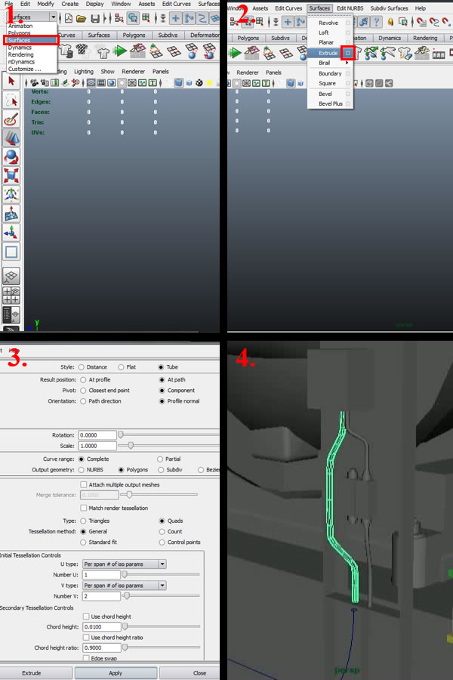
Task: Select the Lasso tool in the left toolbox
Action: coord(11,100)
